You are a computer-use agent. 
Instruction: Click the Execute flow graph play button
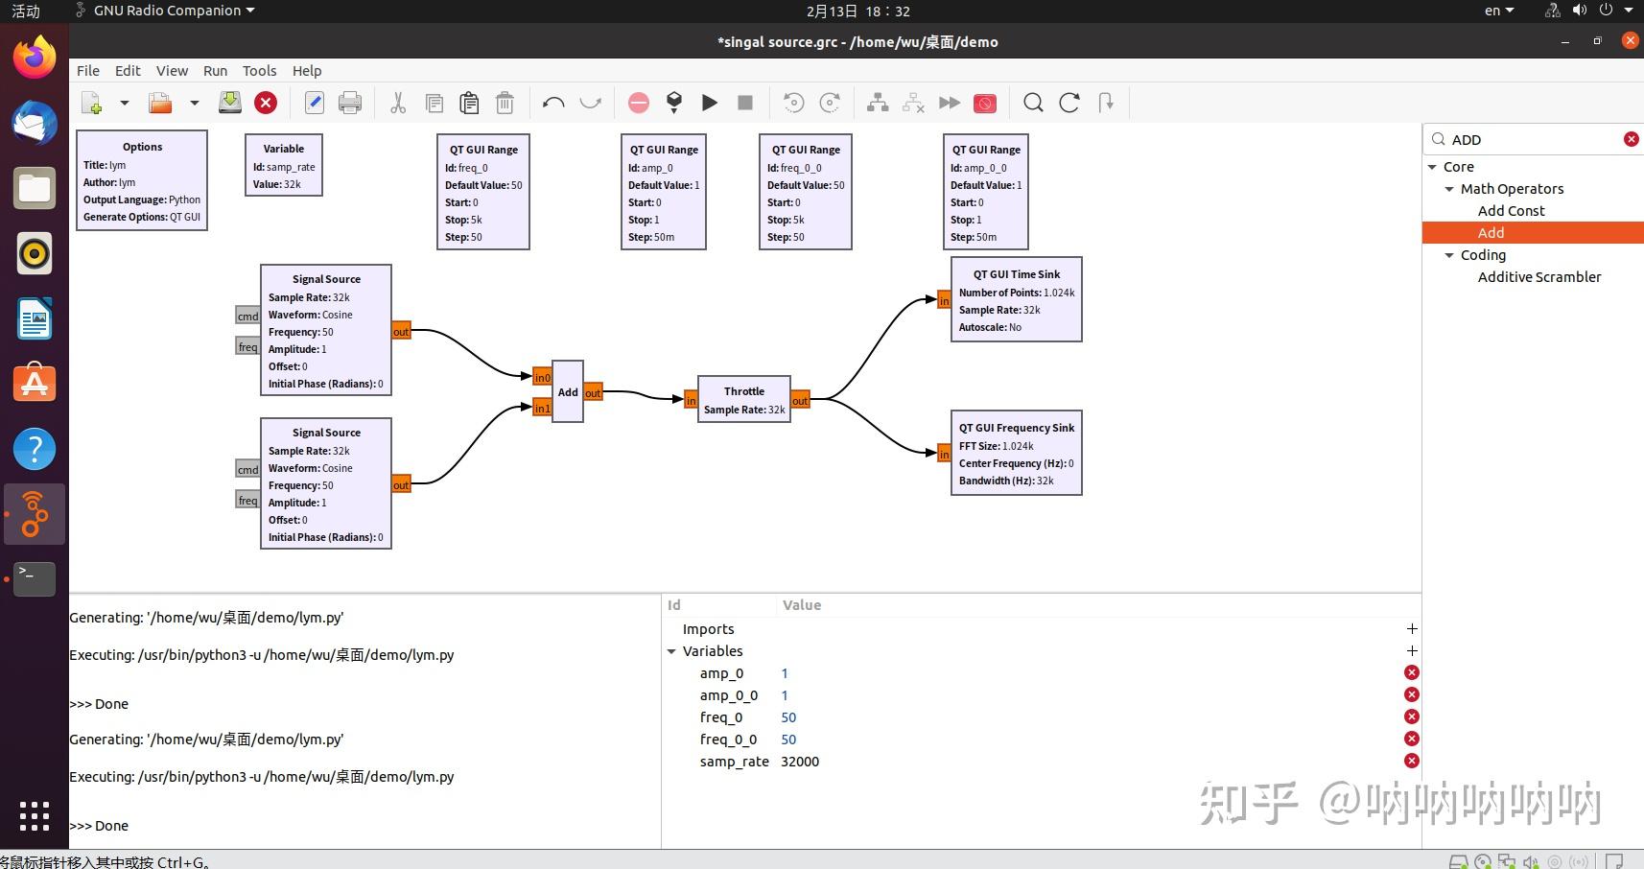pos(710,103)
